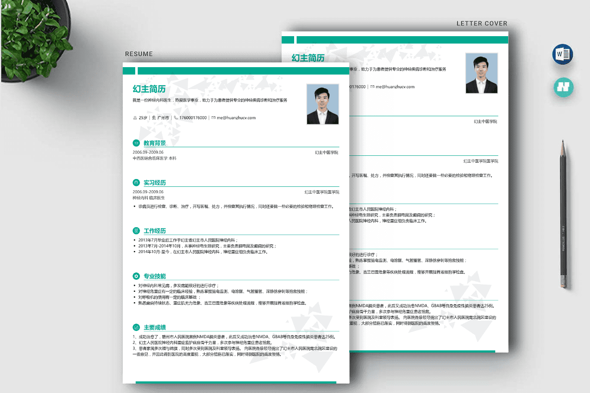590x393 pixels.
Task: Click the 专业技能 gear section icon
Action: [x=136, y=276]
